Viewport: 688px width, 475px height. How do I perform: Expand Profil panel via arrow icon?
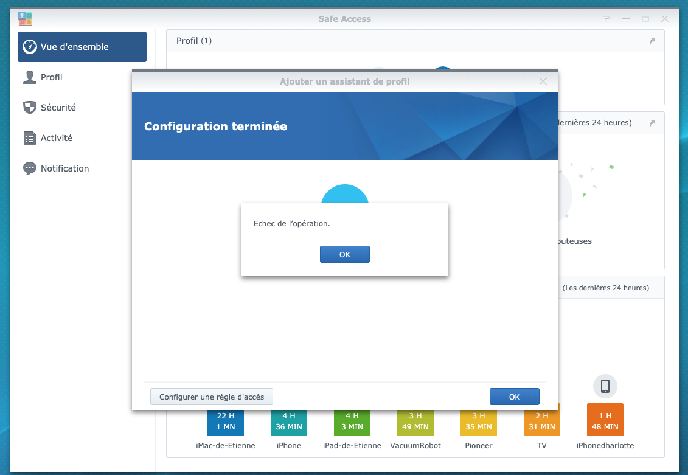[652, 41]
